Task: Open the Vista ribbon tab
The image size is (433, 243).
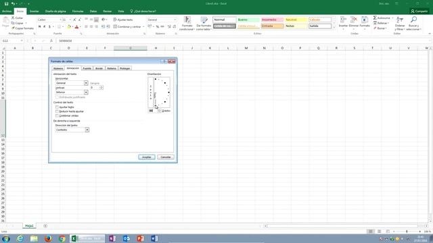Action: 121,11
